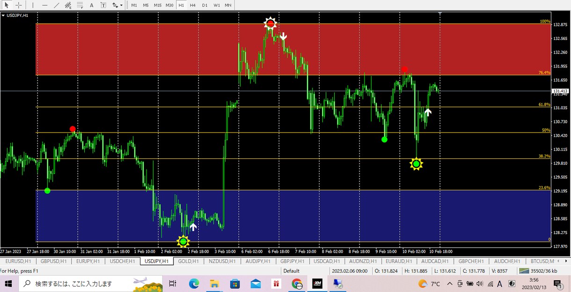Open the BTCUSD chart tab
Screen dimensions: 571x292
(x=542, y=261)
